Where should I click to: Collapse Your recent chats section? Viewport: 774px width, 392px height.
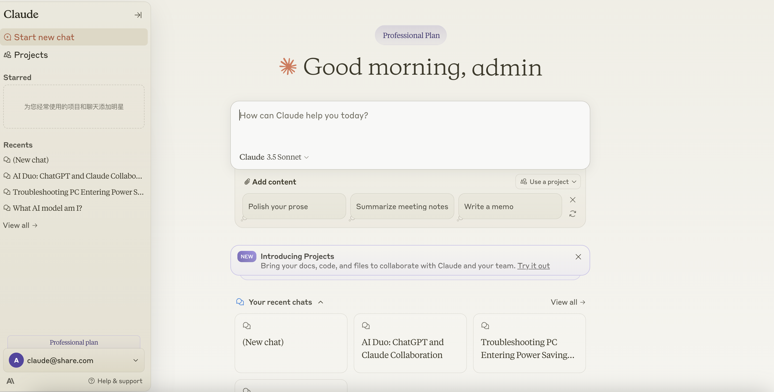(321, 302)
